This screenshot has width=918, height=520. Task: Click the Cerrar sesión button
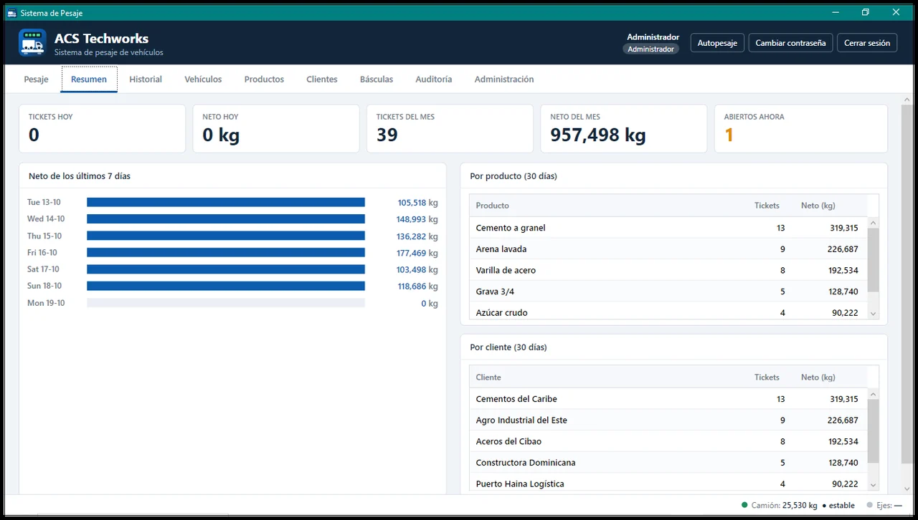(x=867, y=43)
